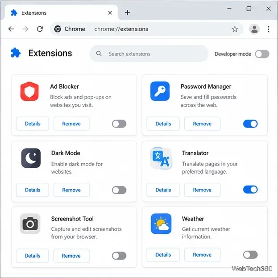Image resolution: width=278 pixels, height=278 pixels.
Task: Open Weather Details
Action: (x=163, y=255)
